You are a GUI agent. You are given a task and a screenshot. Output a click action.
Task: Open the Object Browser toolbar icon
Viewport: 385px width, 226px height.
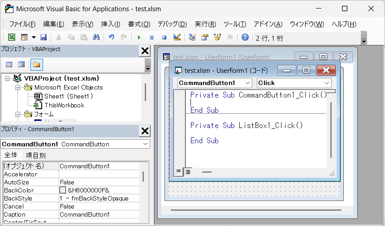point(217,37)
